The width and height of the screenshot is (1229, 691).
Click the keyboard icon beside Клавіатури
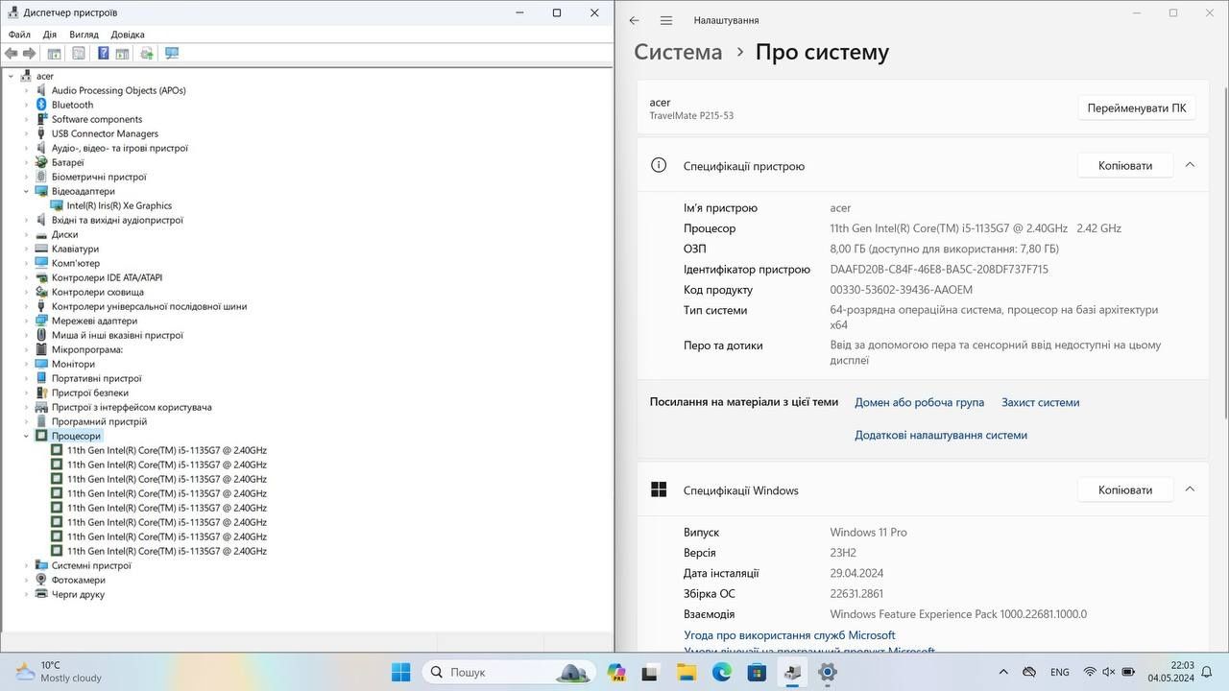point(41,249)
